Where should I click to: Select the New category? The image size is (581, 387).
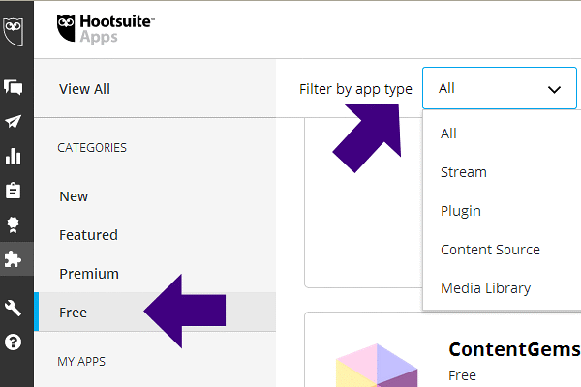click(155, 196)
